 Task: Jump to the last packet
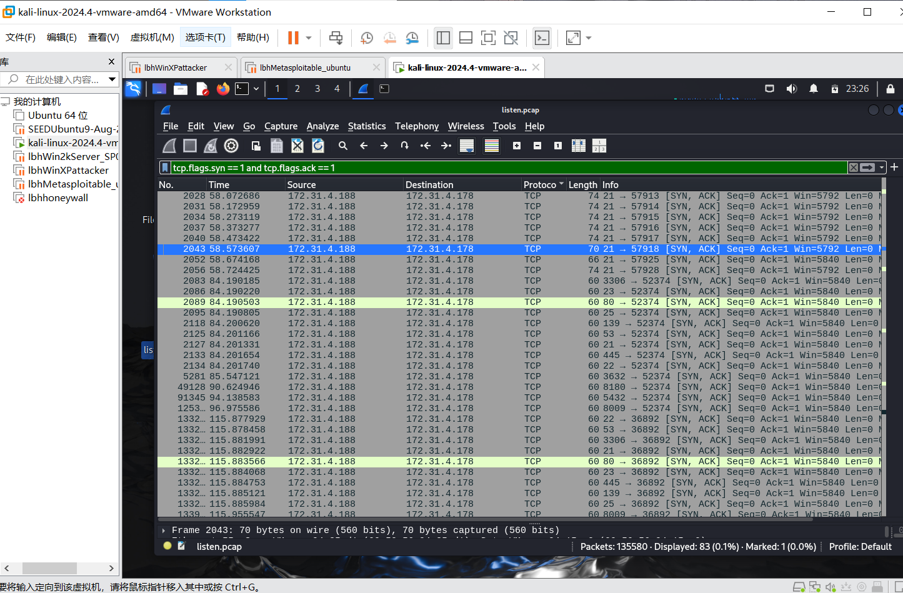click(446, 146)
